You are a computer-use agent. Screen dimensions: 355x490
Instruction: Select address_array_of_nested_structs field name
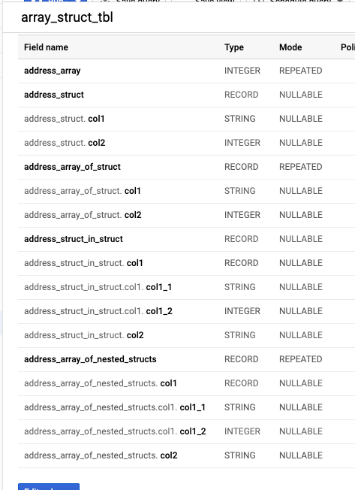click(x=91, y=359)
